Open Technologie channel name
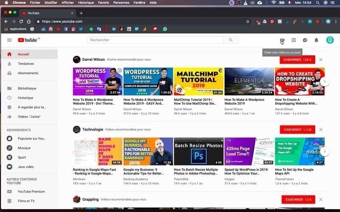This screenshot has width=340, height=212. (93, 129)
